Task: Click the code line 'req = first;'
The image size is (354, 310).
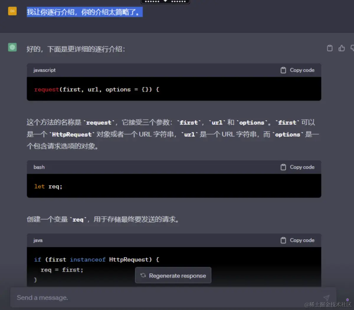Action: tap(62, 270)
